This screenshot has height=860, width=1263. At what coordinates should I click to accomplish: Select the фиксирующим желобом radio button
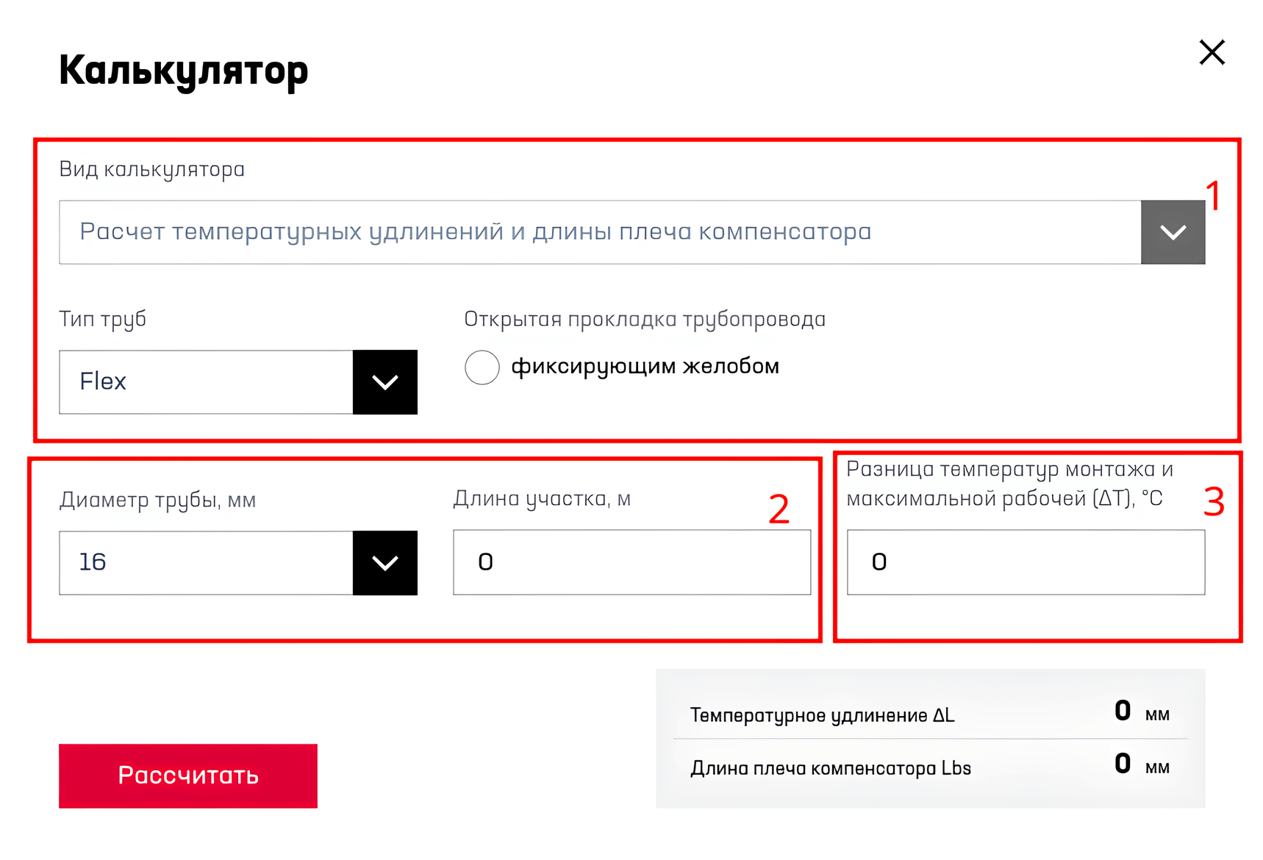[482, 367]
